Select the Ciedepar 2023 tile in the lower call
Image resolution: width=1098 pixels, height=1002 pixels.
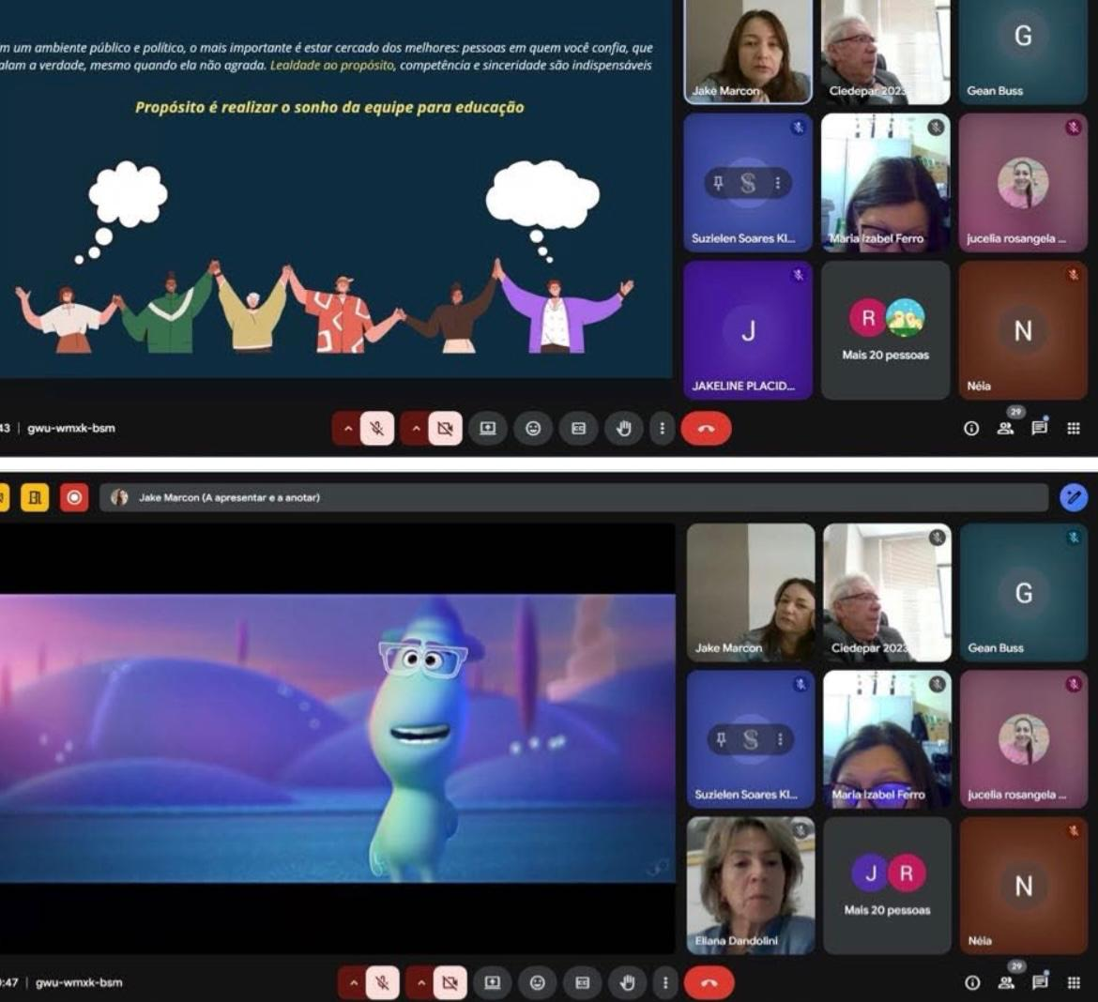point(887,592)
